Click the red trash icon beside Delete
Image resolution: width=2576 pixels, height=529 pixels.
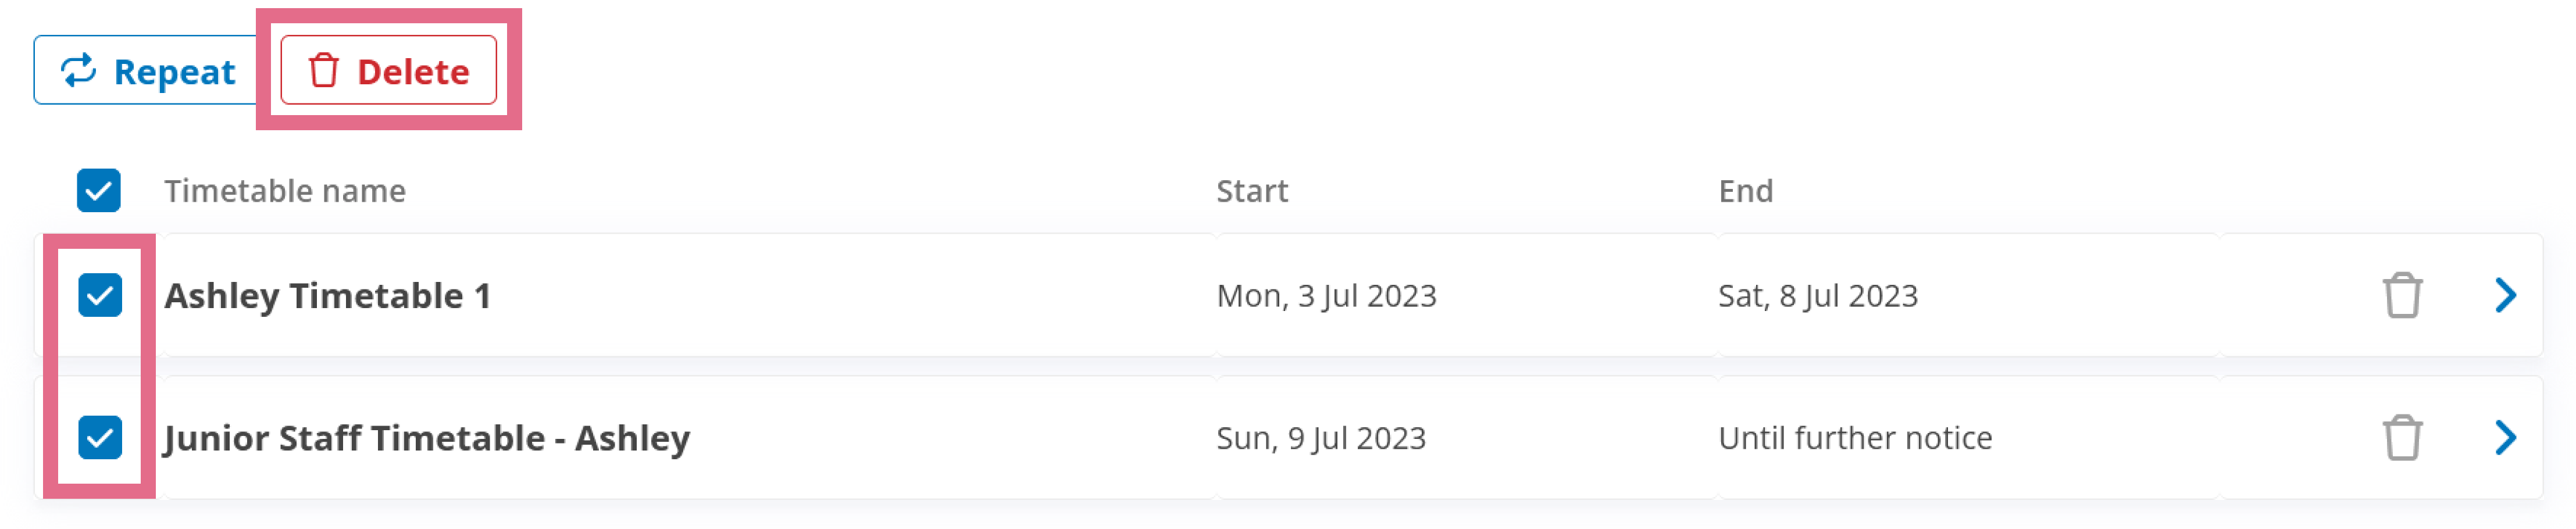click(323, 71)
